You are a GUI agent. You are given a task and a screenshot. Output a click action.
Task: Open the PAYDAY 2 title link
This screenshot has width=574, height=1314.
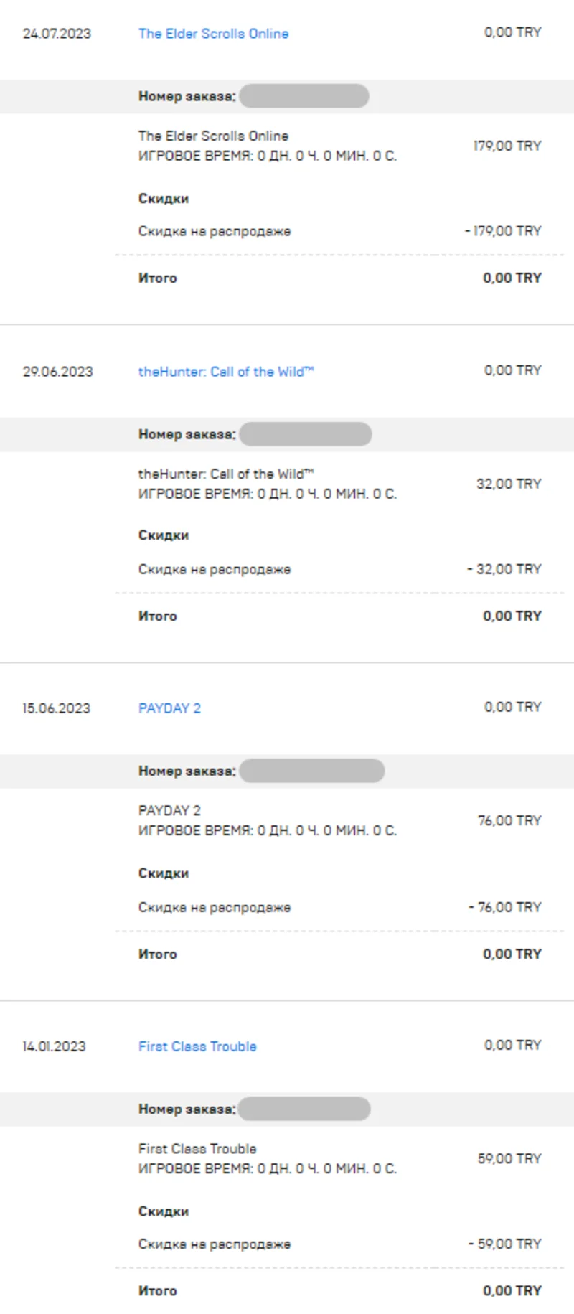point(169,708)
